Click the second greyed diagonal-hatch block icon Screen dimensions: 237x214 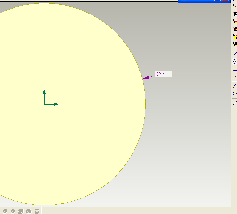point(13,211)
